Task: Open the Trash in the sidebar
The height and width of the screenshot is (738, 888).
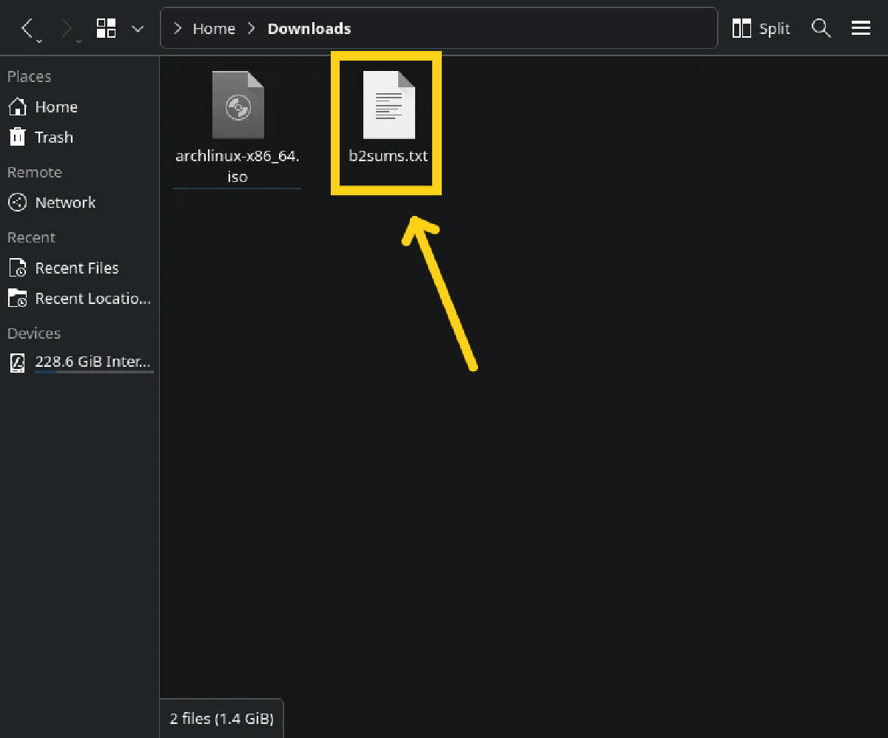Action: [x=53, y=138]
